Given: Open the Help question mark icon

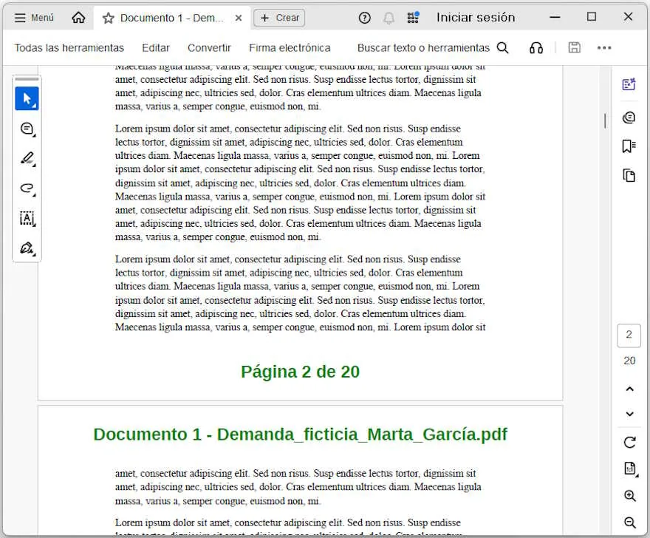Looking at the screenshot, I should (x=364, y=18).
